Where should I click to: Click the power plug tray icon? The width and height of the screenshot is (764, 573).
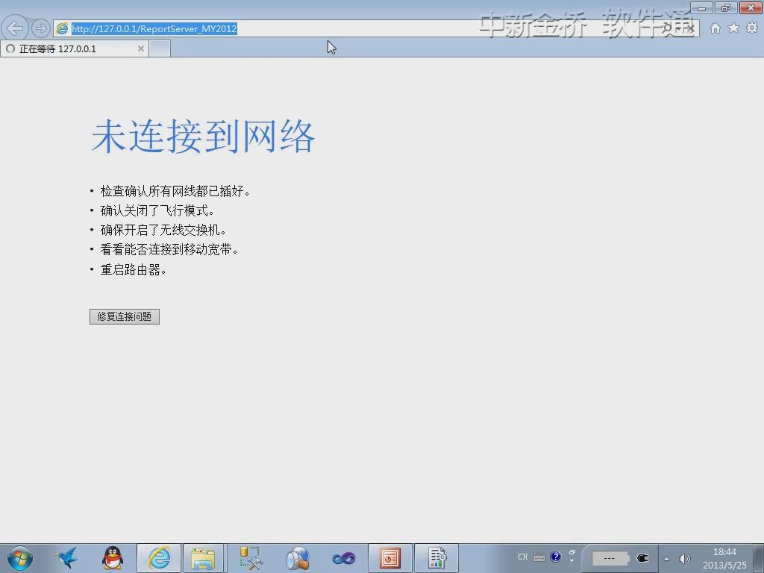click(x=642, y=558)
